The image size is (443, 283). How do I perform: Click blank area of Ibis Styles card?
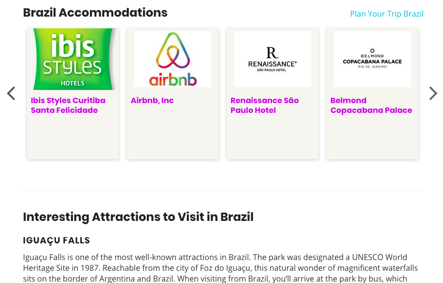point(73,137)
